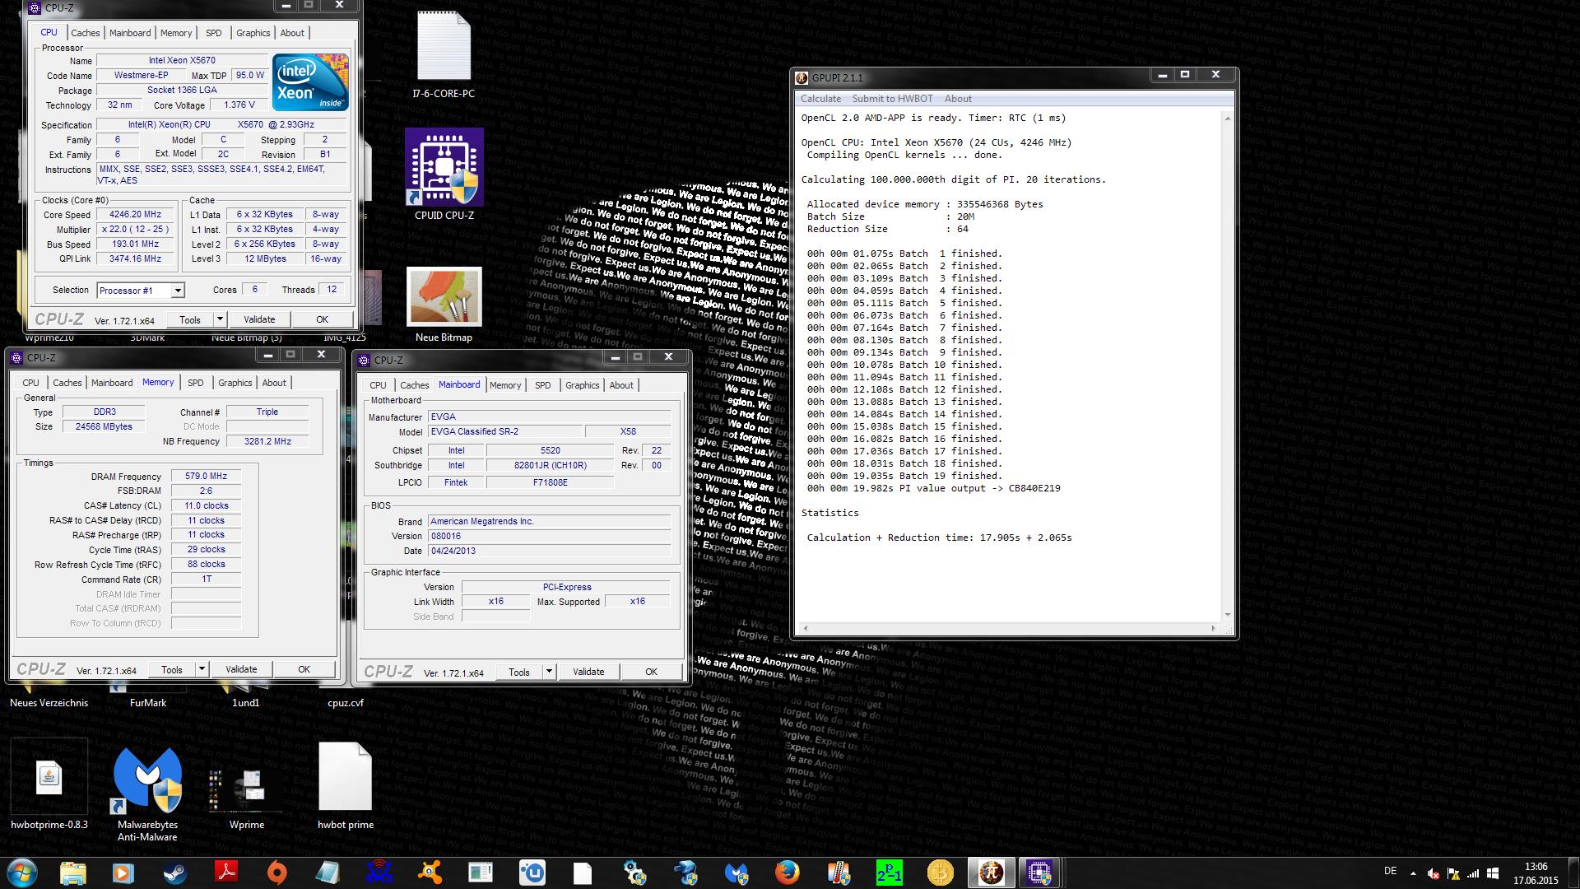Screen dimensions: 1580x889
Task: Click the Multiplier x 22.0 value
Action: (x=136, y=230)
